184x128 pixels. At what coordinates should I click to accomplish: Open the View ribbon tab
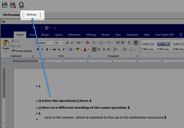coord(118,35)
